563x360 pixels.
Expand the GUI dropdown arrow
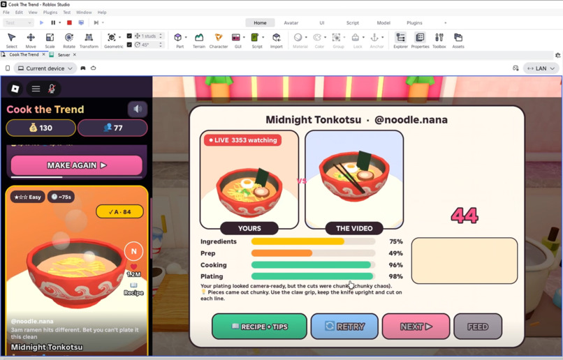pyautogui.click(x=244, y=37)
